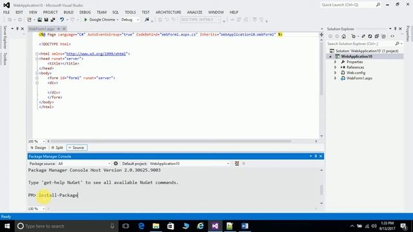The width and height of the screenshot is (413, 232).
Task: Click the Windows search box on taskbar
Action: (66, 226)
